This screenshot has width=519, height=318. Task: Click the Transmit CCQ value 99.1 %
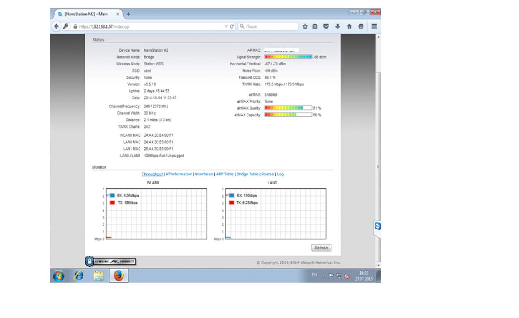pos(270,77)
